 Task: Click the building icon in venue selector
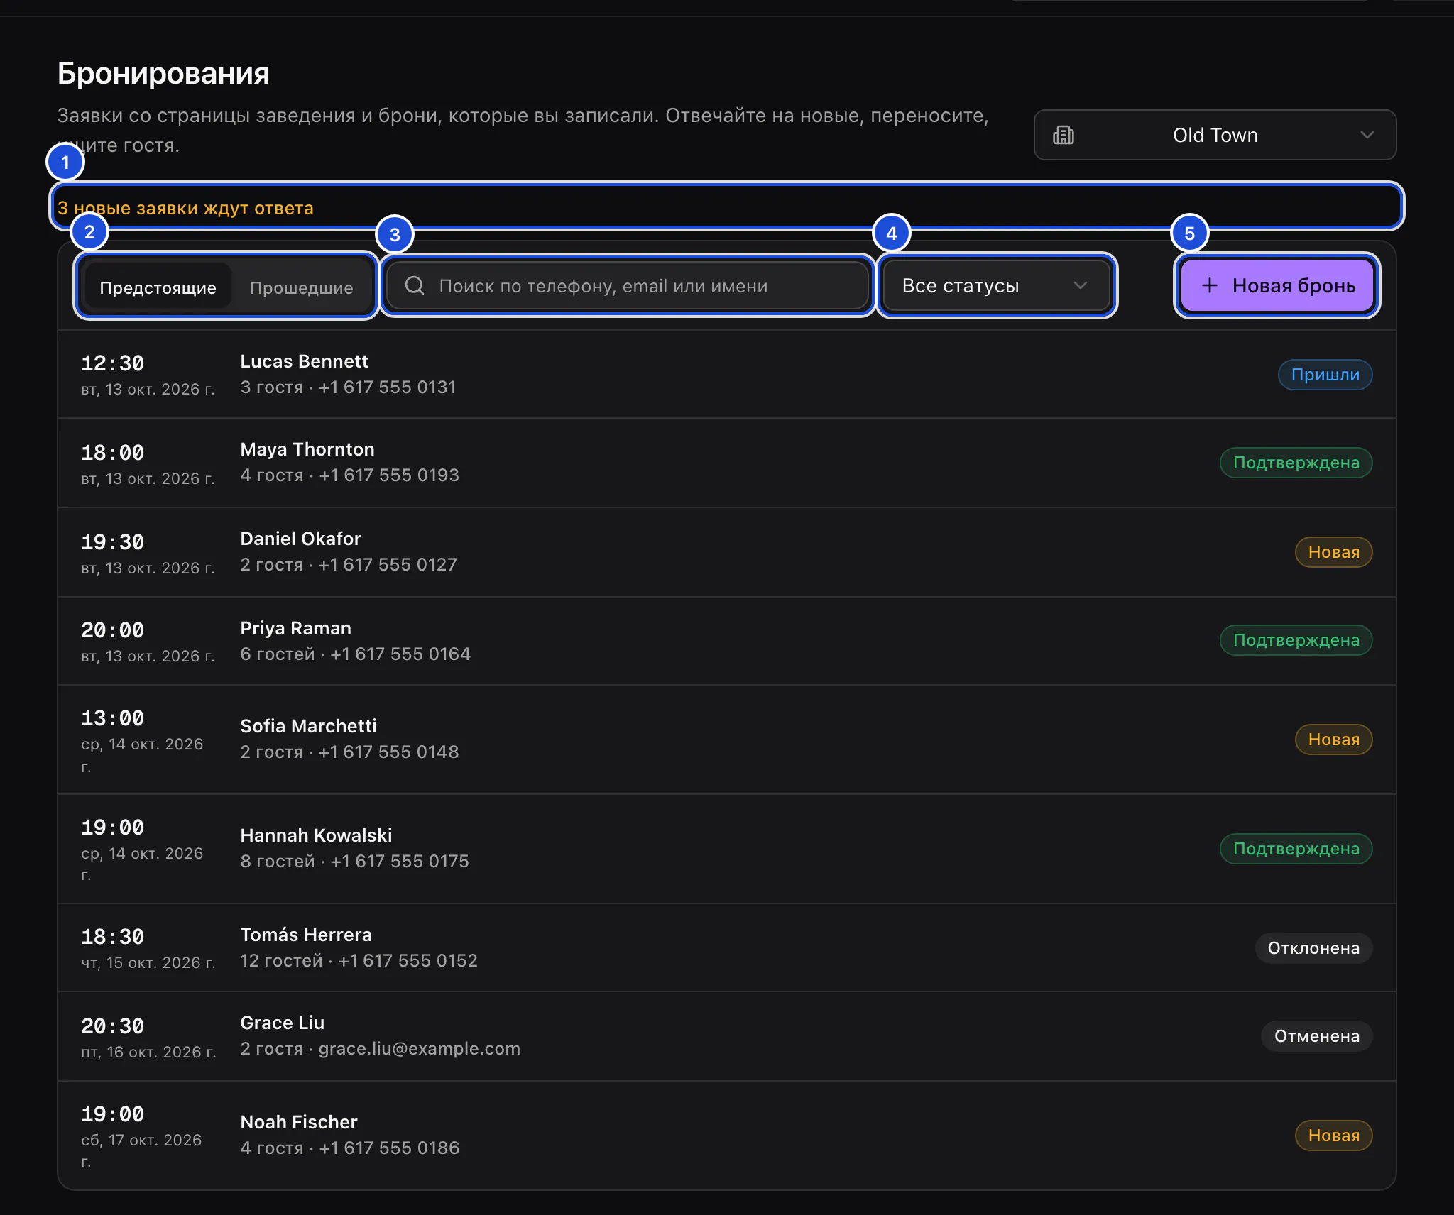tap(1063, 135)
